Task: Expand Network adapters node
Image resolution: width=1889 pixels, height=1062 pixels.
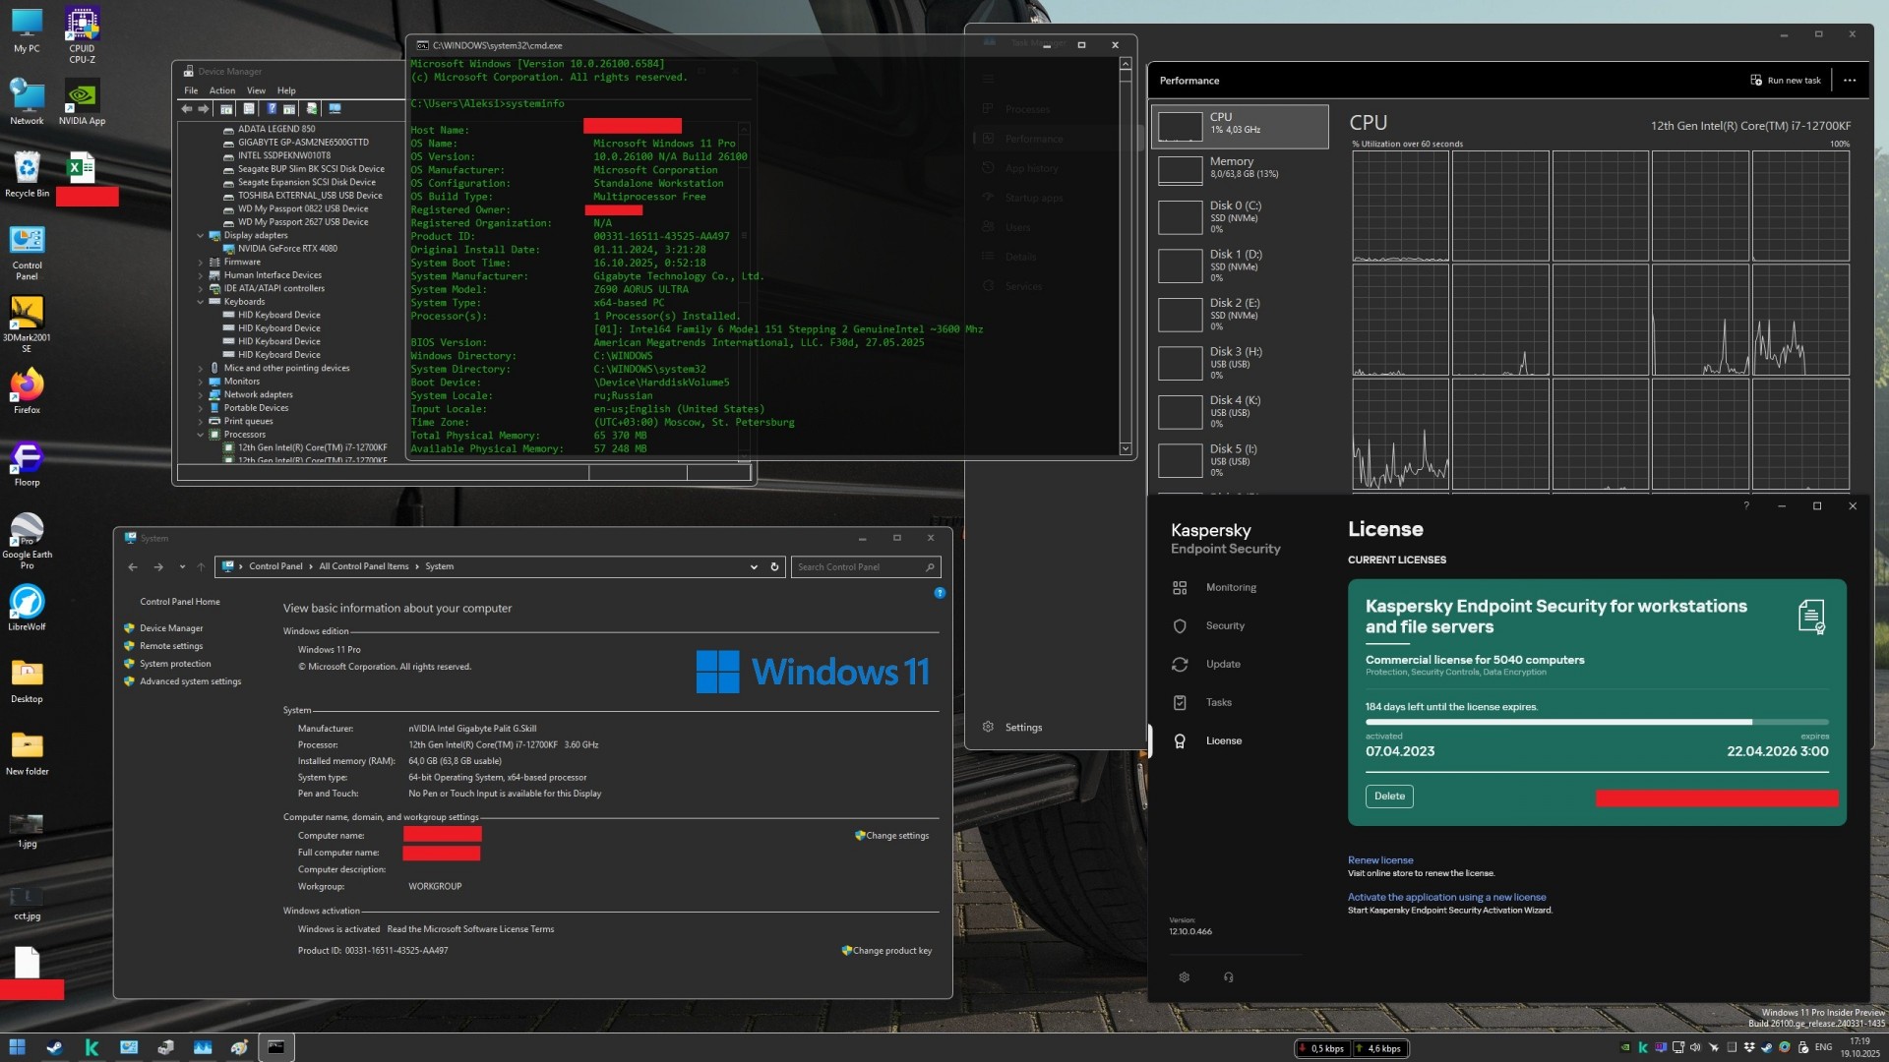Action: [x=201, y=395]
